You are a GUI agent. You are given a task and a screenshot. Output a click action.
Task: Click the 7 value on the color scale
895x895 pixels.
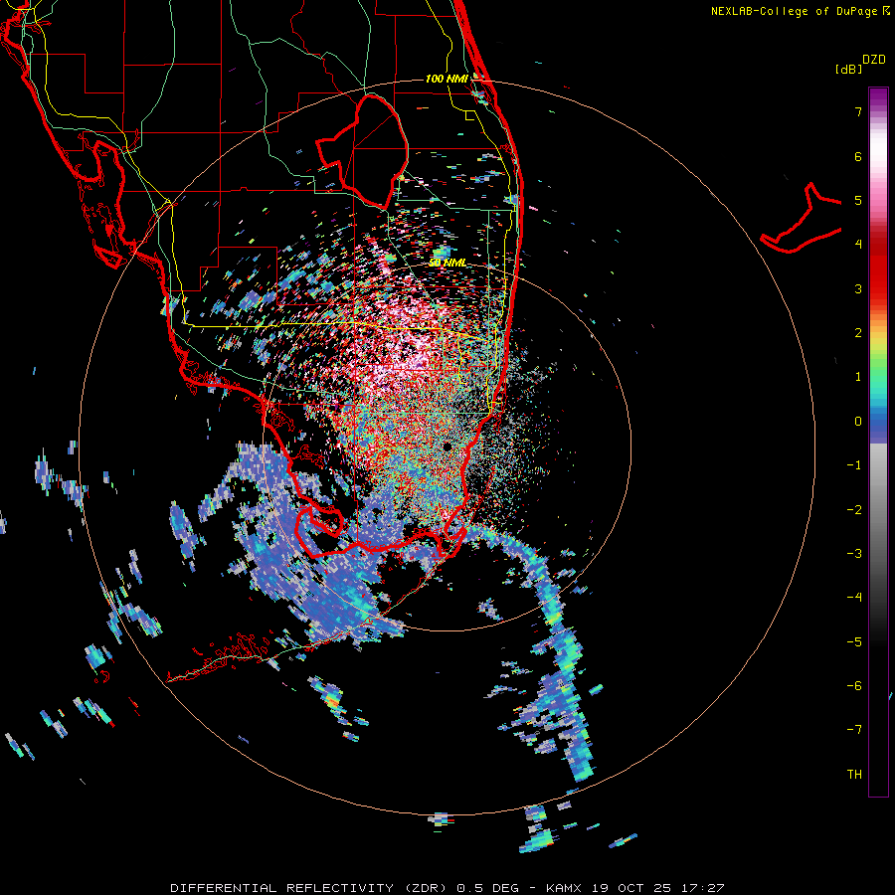858,111
